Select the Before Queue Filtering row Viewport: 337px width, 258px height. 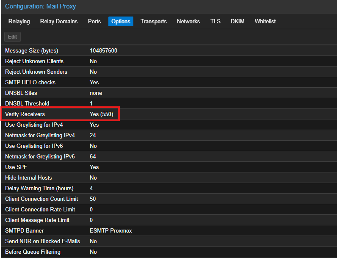click(169, 252)
